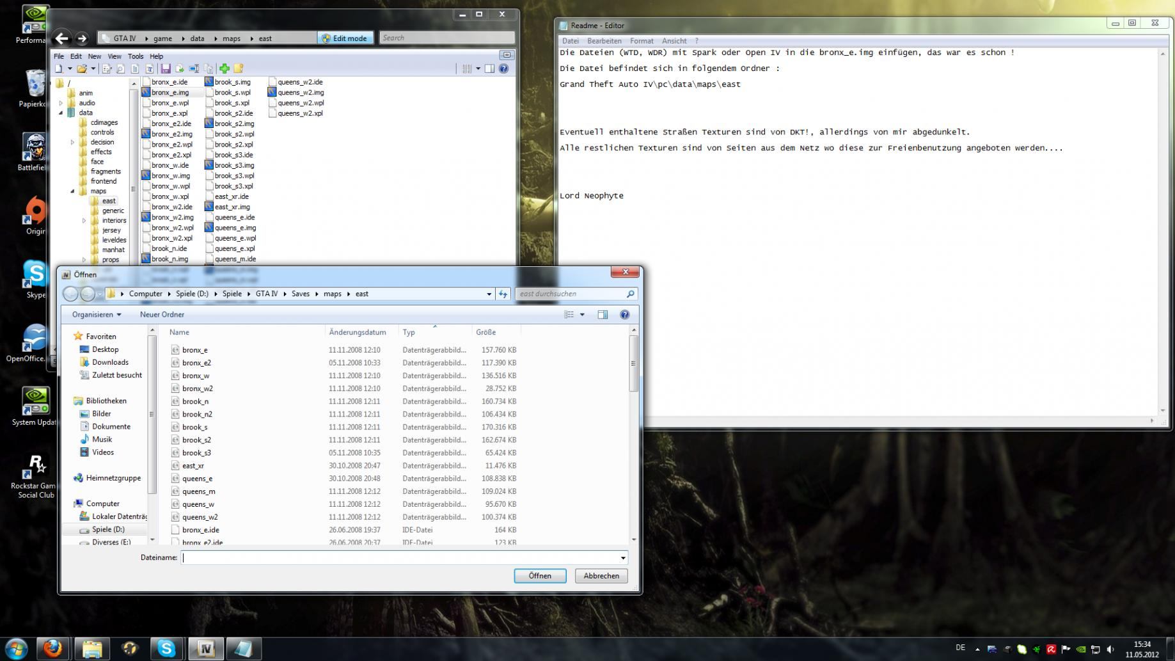Screen dimensions: 1175x661
Task: Toggle the OpenIV preview pane icon
Action: coord(489,68)
